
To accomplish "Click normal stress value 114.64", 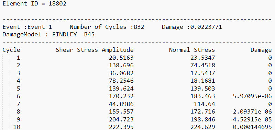I will 204,104.
